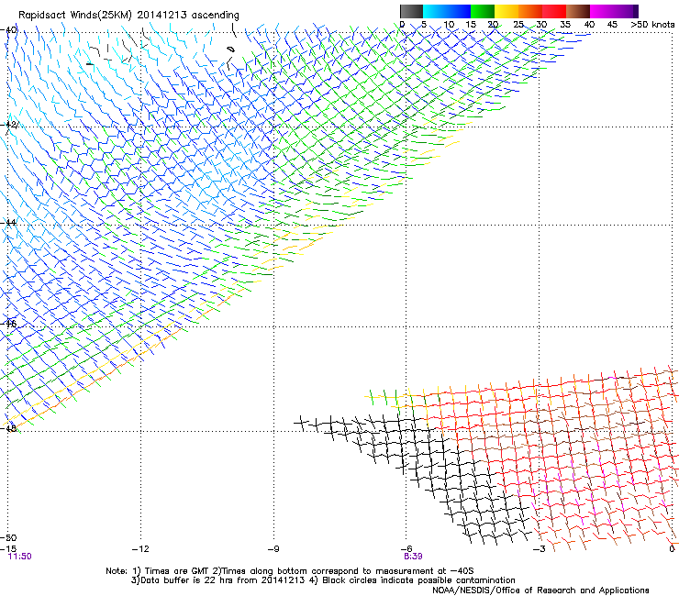Click the '-3' longitude axis label
This screenshot has height=596, width=679.
point(540,549)
